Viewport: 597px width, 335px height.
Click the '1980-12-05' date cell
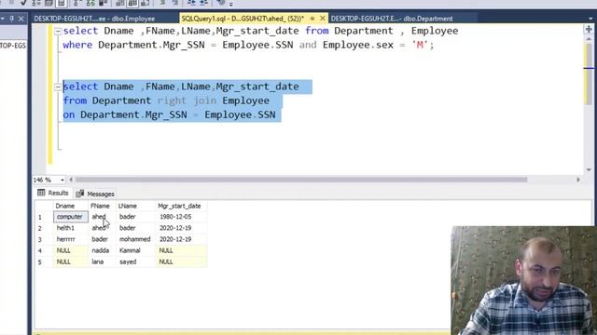(181, 217)
